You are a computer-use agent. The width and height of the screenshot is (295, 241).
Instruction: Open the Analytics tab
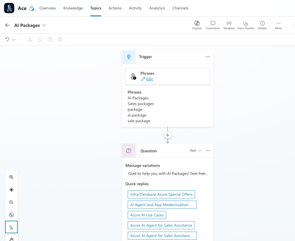click(x=157, y=8)
